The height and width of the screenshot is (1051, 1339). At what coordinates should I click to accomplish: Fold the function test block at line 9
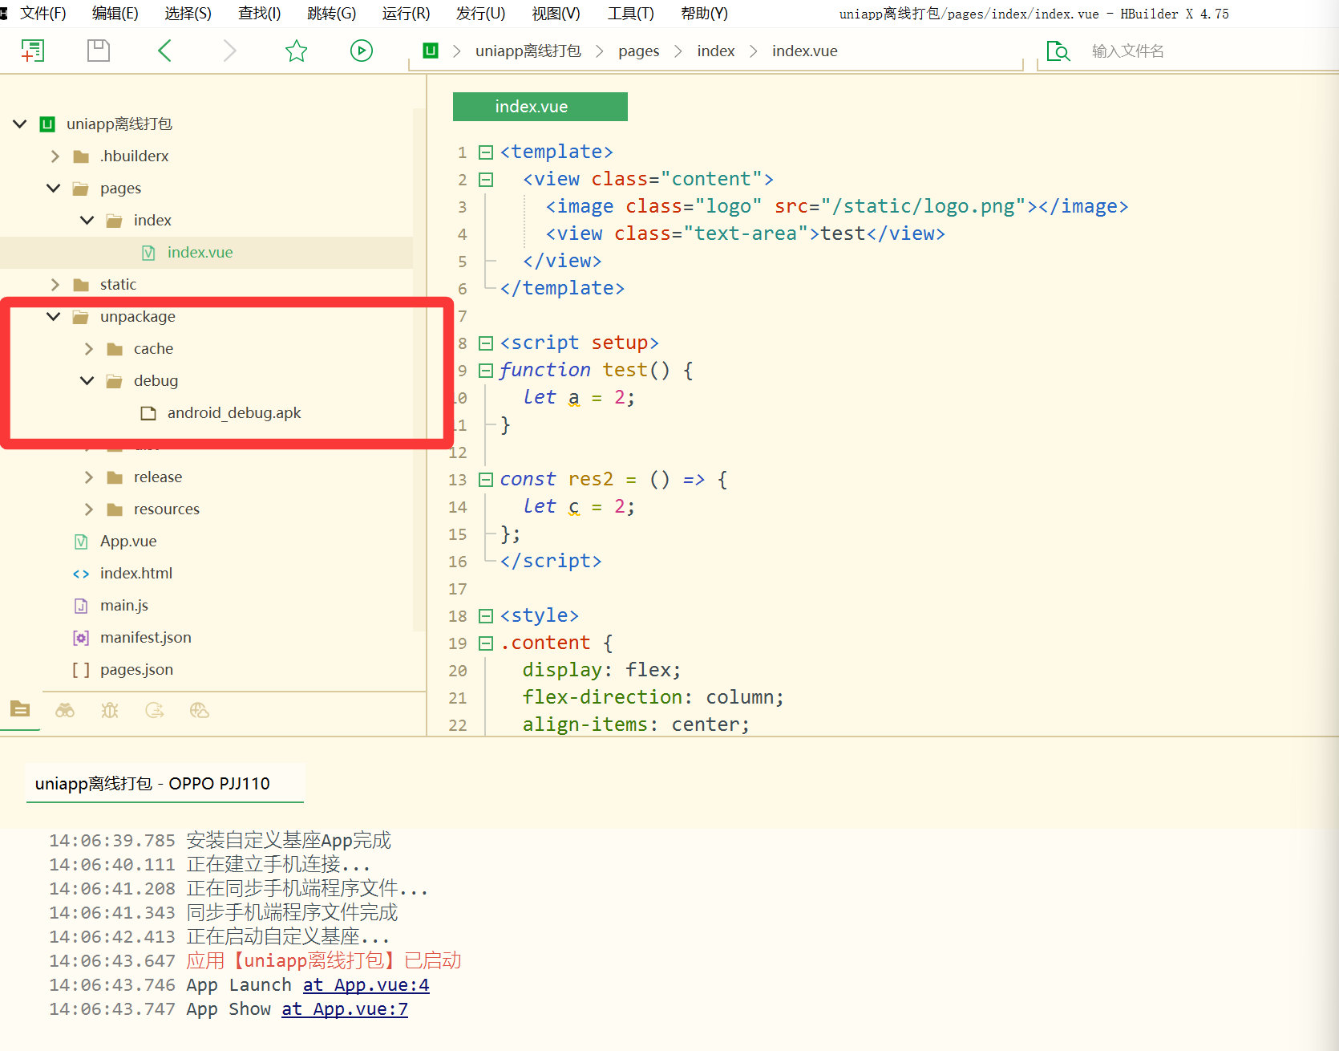pyautogui.click(x=486, y=371)
